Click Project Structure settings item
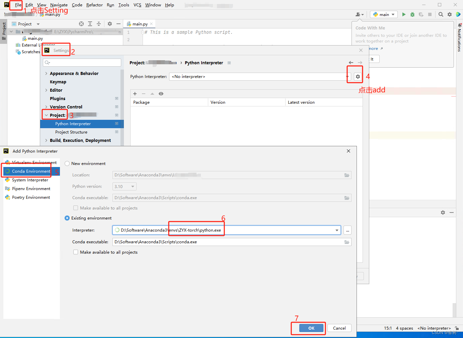The image size is (463, 338). pyautogui.click(x=71, y=132)
